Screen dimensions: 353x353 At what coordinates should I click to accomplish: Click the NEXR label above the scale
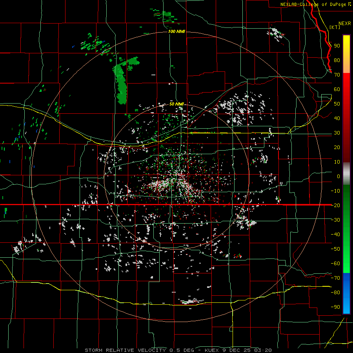point(345,24)
